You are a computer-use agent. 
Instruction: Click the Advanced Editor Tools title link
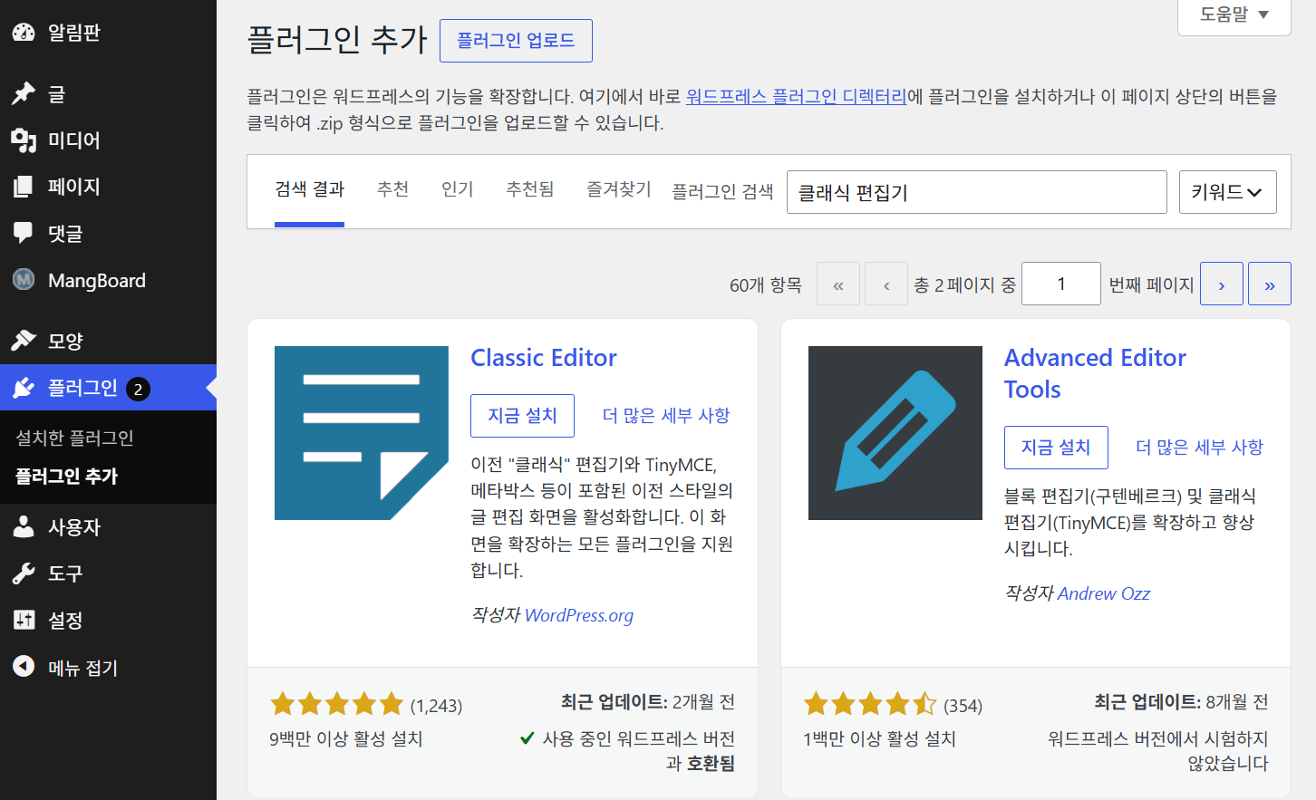1095,373
